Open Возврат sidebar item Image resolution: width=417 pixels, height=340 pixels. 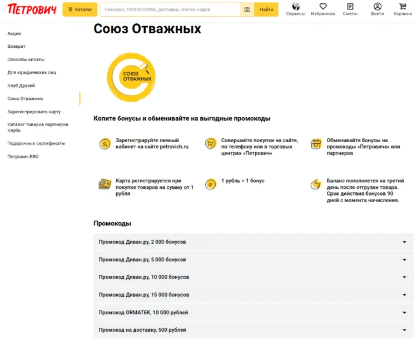16,46
